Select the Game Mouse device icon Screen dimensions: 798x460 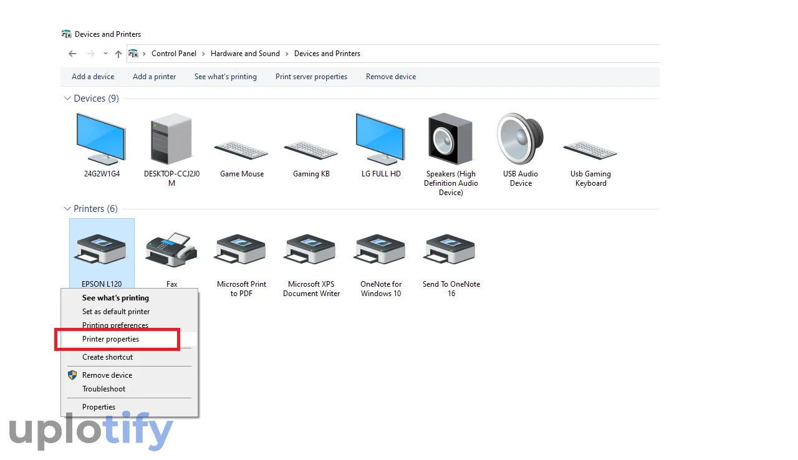241,150
